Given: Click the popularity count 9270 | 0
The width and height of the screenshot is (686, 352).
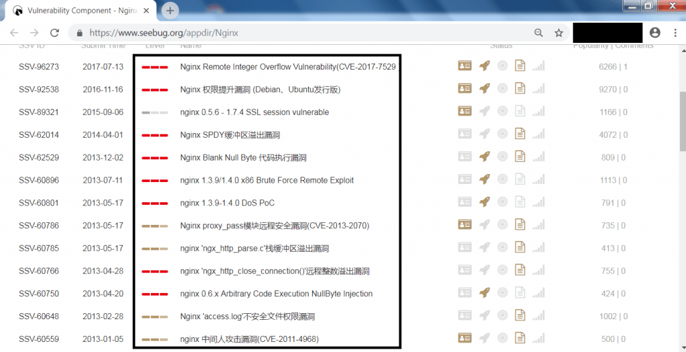Looking at the screenshot, I should 613,90.
